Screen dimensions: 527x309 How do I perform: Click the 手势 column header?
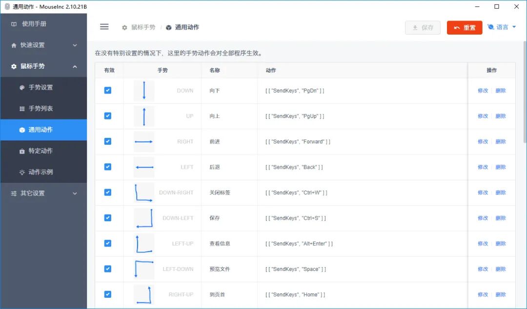[162, 71]
